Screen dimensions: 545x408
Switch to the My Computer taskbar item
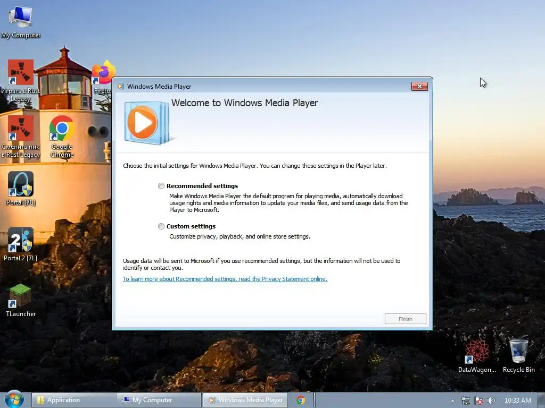pos(159,400)
